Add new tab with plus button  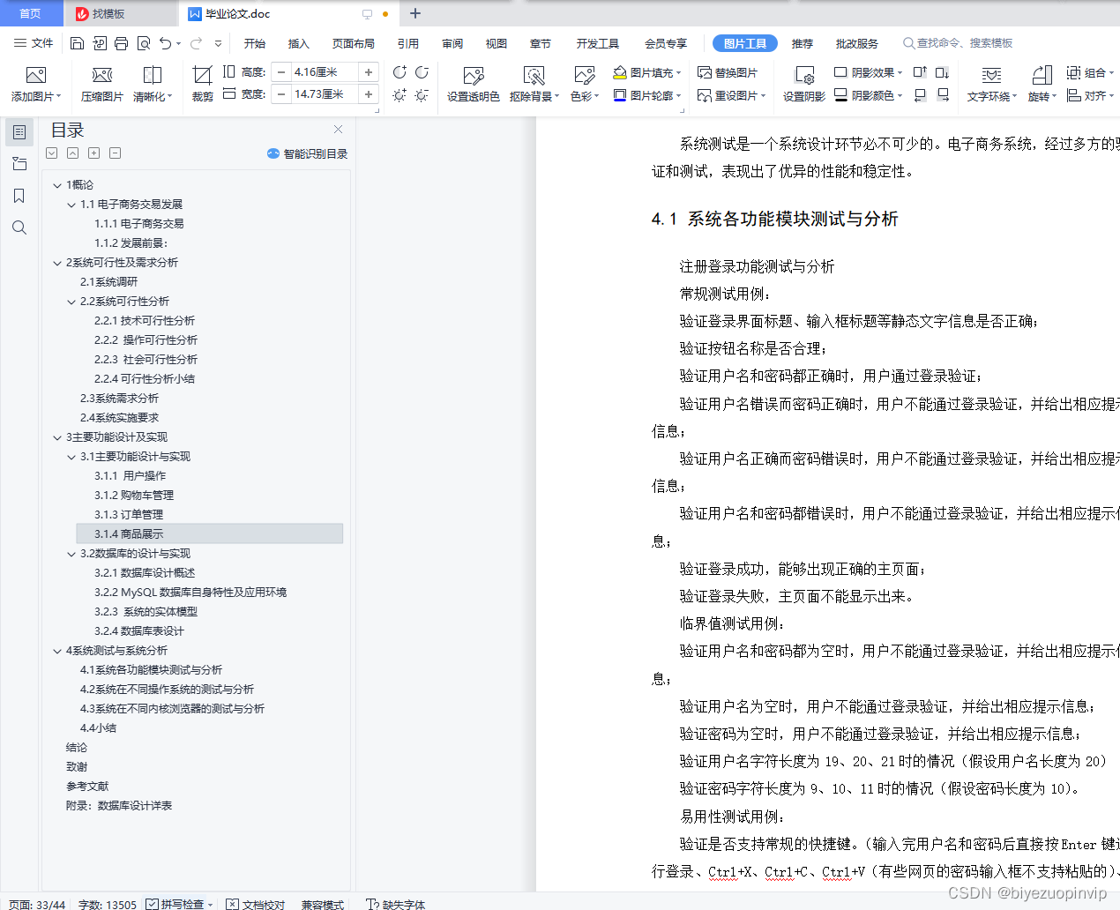[415, 13]
